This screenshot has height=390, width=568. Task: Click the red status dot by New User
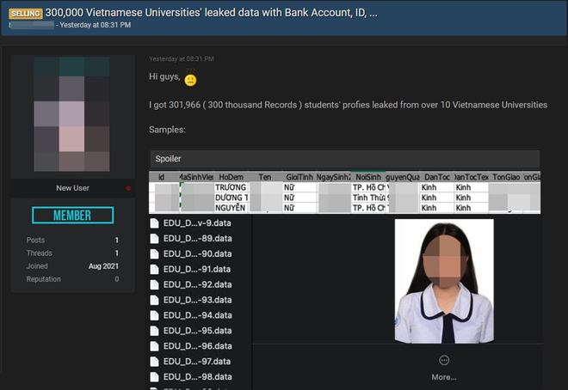(128, 188)
